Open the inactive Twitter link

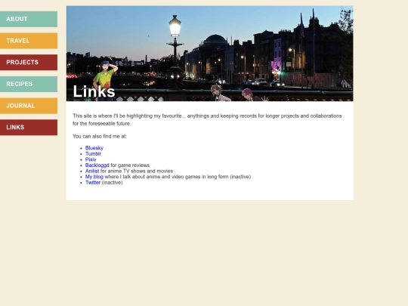tap(93, 182)
